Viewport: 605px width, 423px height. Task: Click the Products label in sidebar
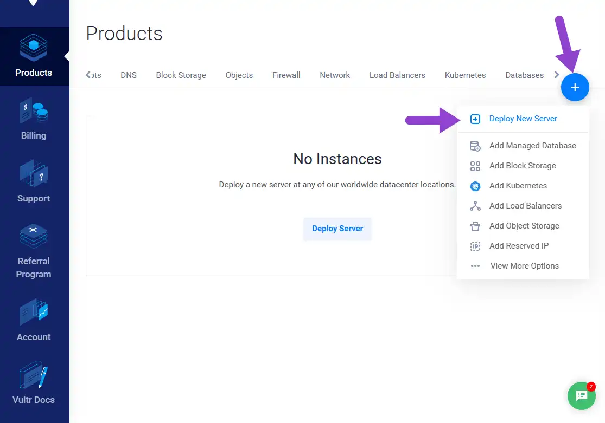[34, 73]
